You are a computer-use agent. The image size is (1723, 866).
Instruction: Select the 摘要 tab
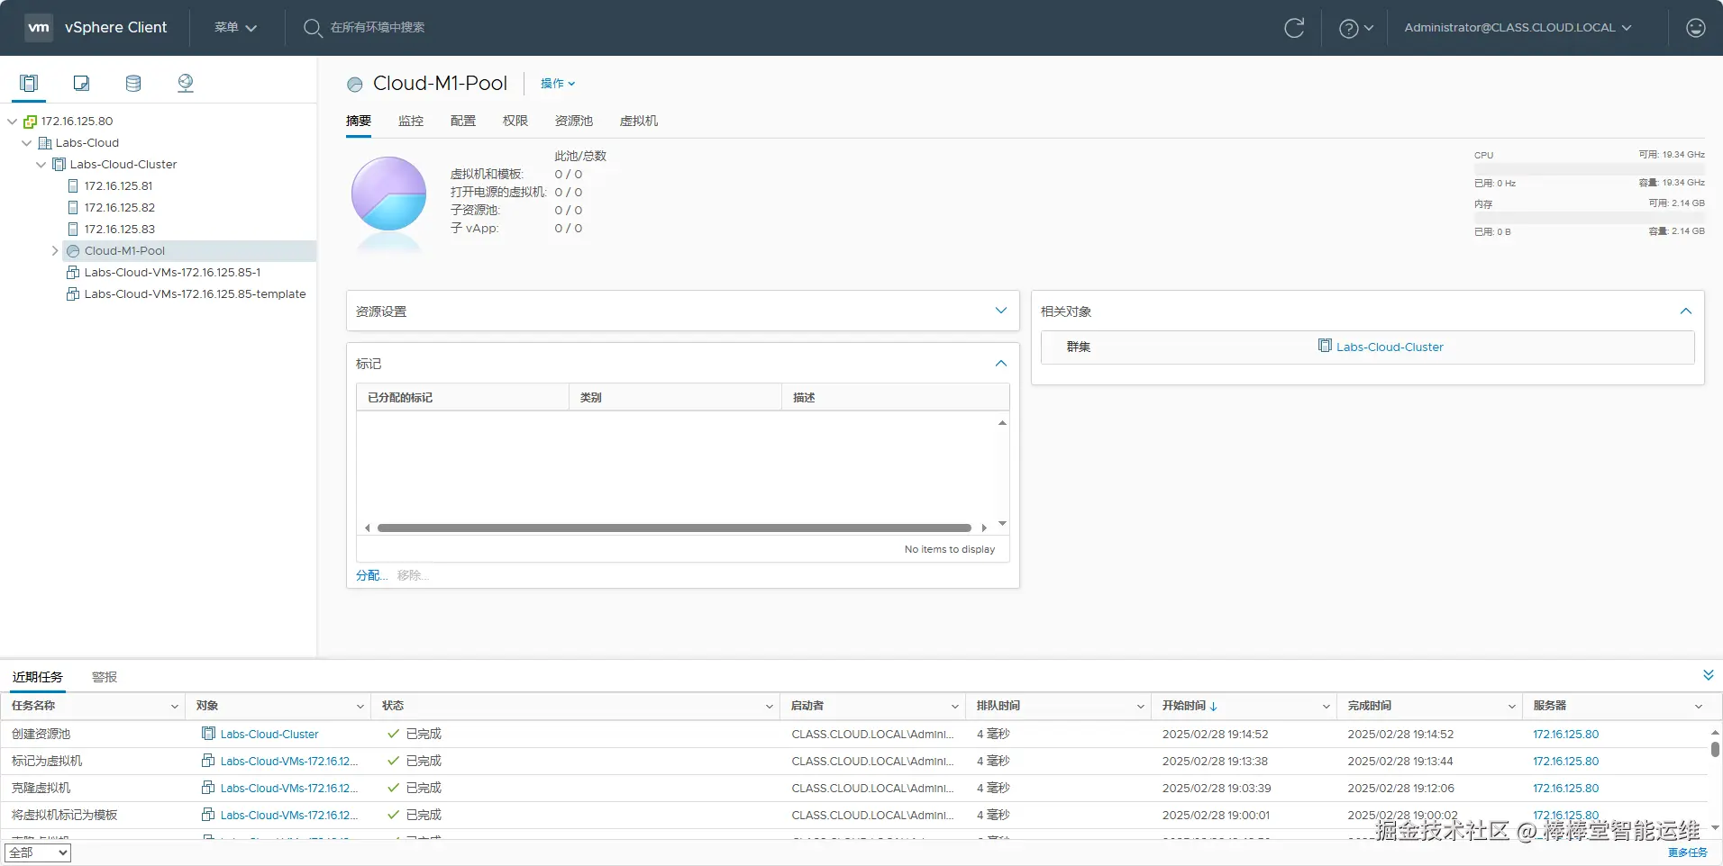[x=359, y=122]
